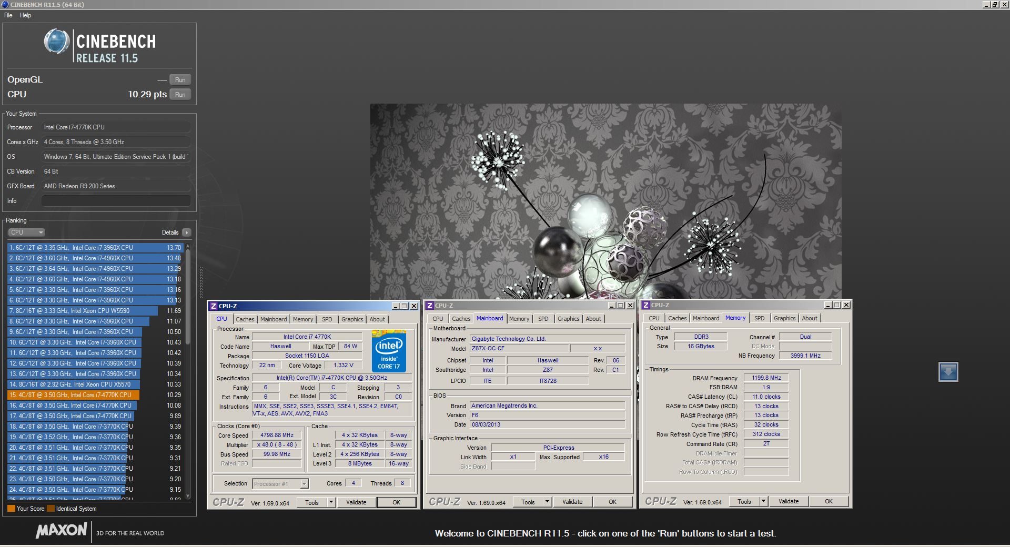Screen dimensions: 1010x547
Task: Click scroll up arrow of ranking list
Action: 188,246
